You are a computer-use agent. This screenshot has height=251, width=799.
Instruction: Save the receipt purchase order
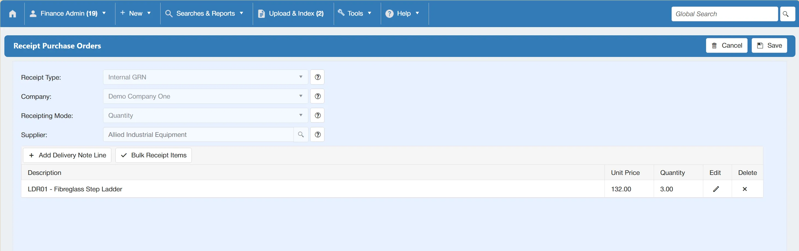(769, 46)
